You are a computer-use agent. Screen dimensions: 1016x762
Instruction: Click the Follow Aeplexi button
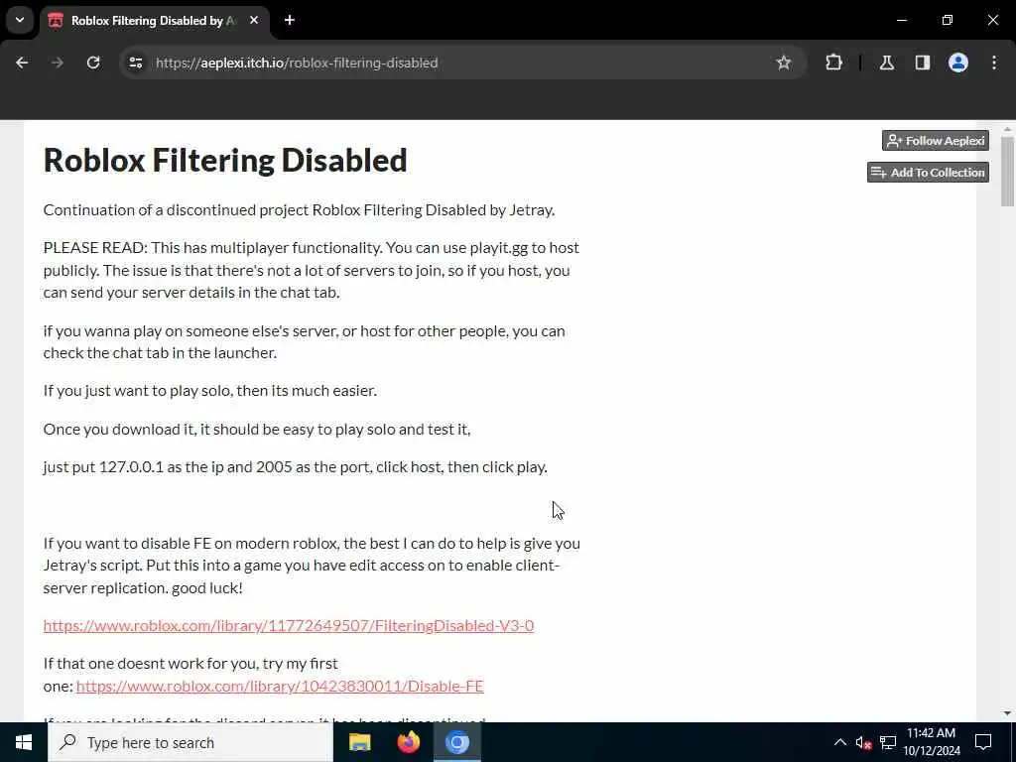click(x=936, y=141)
